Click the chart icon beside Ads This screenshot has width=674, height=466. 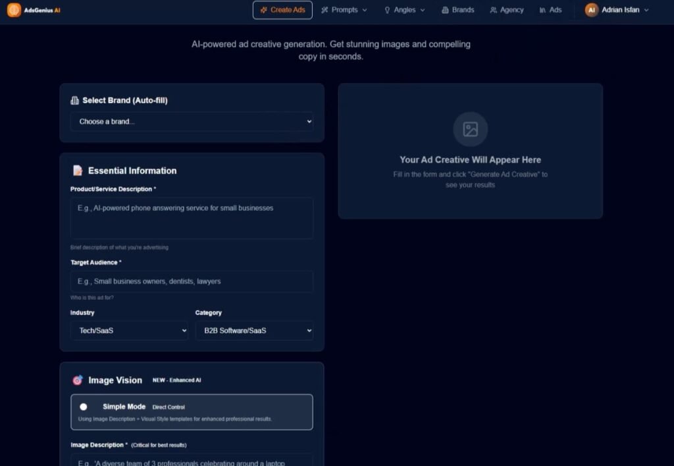tap(542, 10)
